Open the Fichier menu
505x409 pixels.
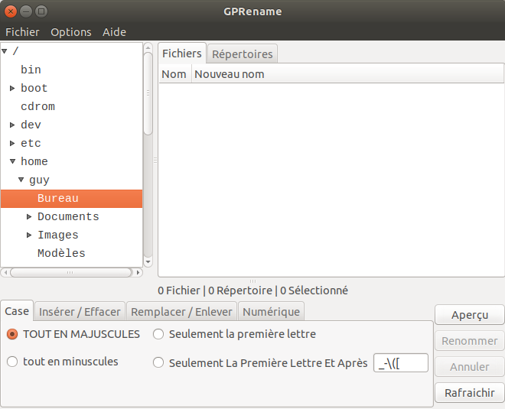tap(22, 32)
